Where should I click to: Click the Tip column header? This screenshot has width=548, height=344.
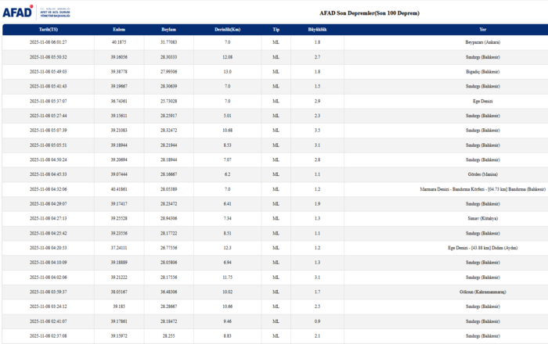pos(276,29)
